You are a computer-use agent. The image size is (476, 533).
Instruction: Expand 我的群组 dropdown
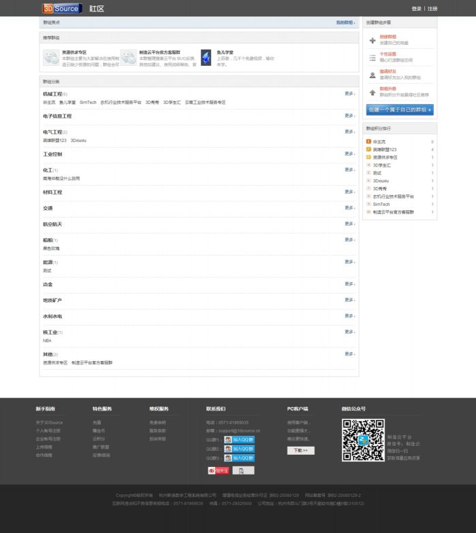(x=345, y=22)
